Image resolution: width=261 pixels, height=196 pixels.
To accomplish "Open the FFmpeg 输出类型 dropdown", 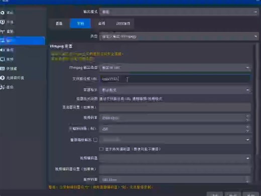I will (175, 68).
